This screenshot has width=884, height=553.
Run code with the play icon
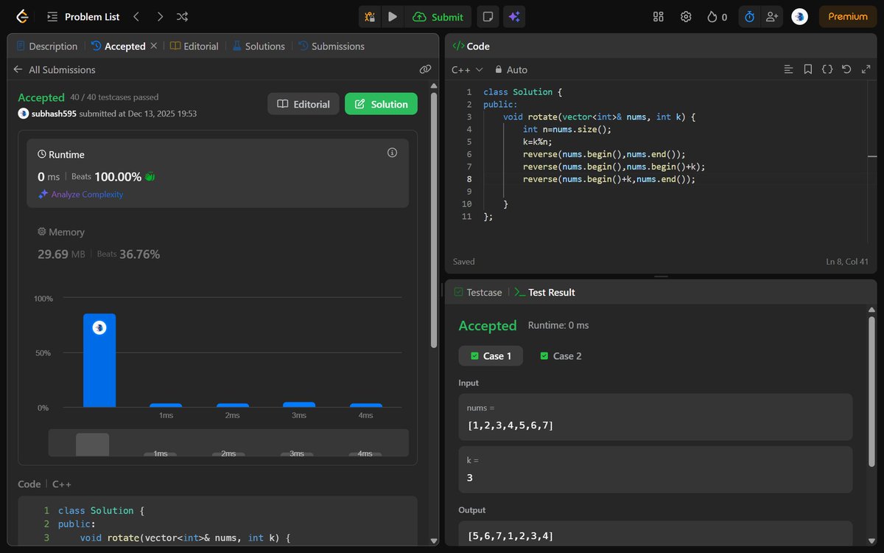(x=393, y=16)
